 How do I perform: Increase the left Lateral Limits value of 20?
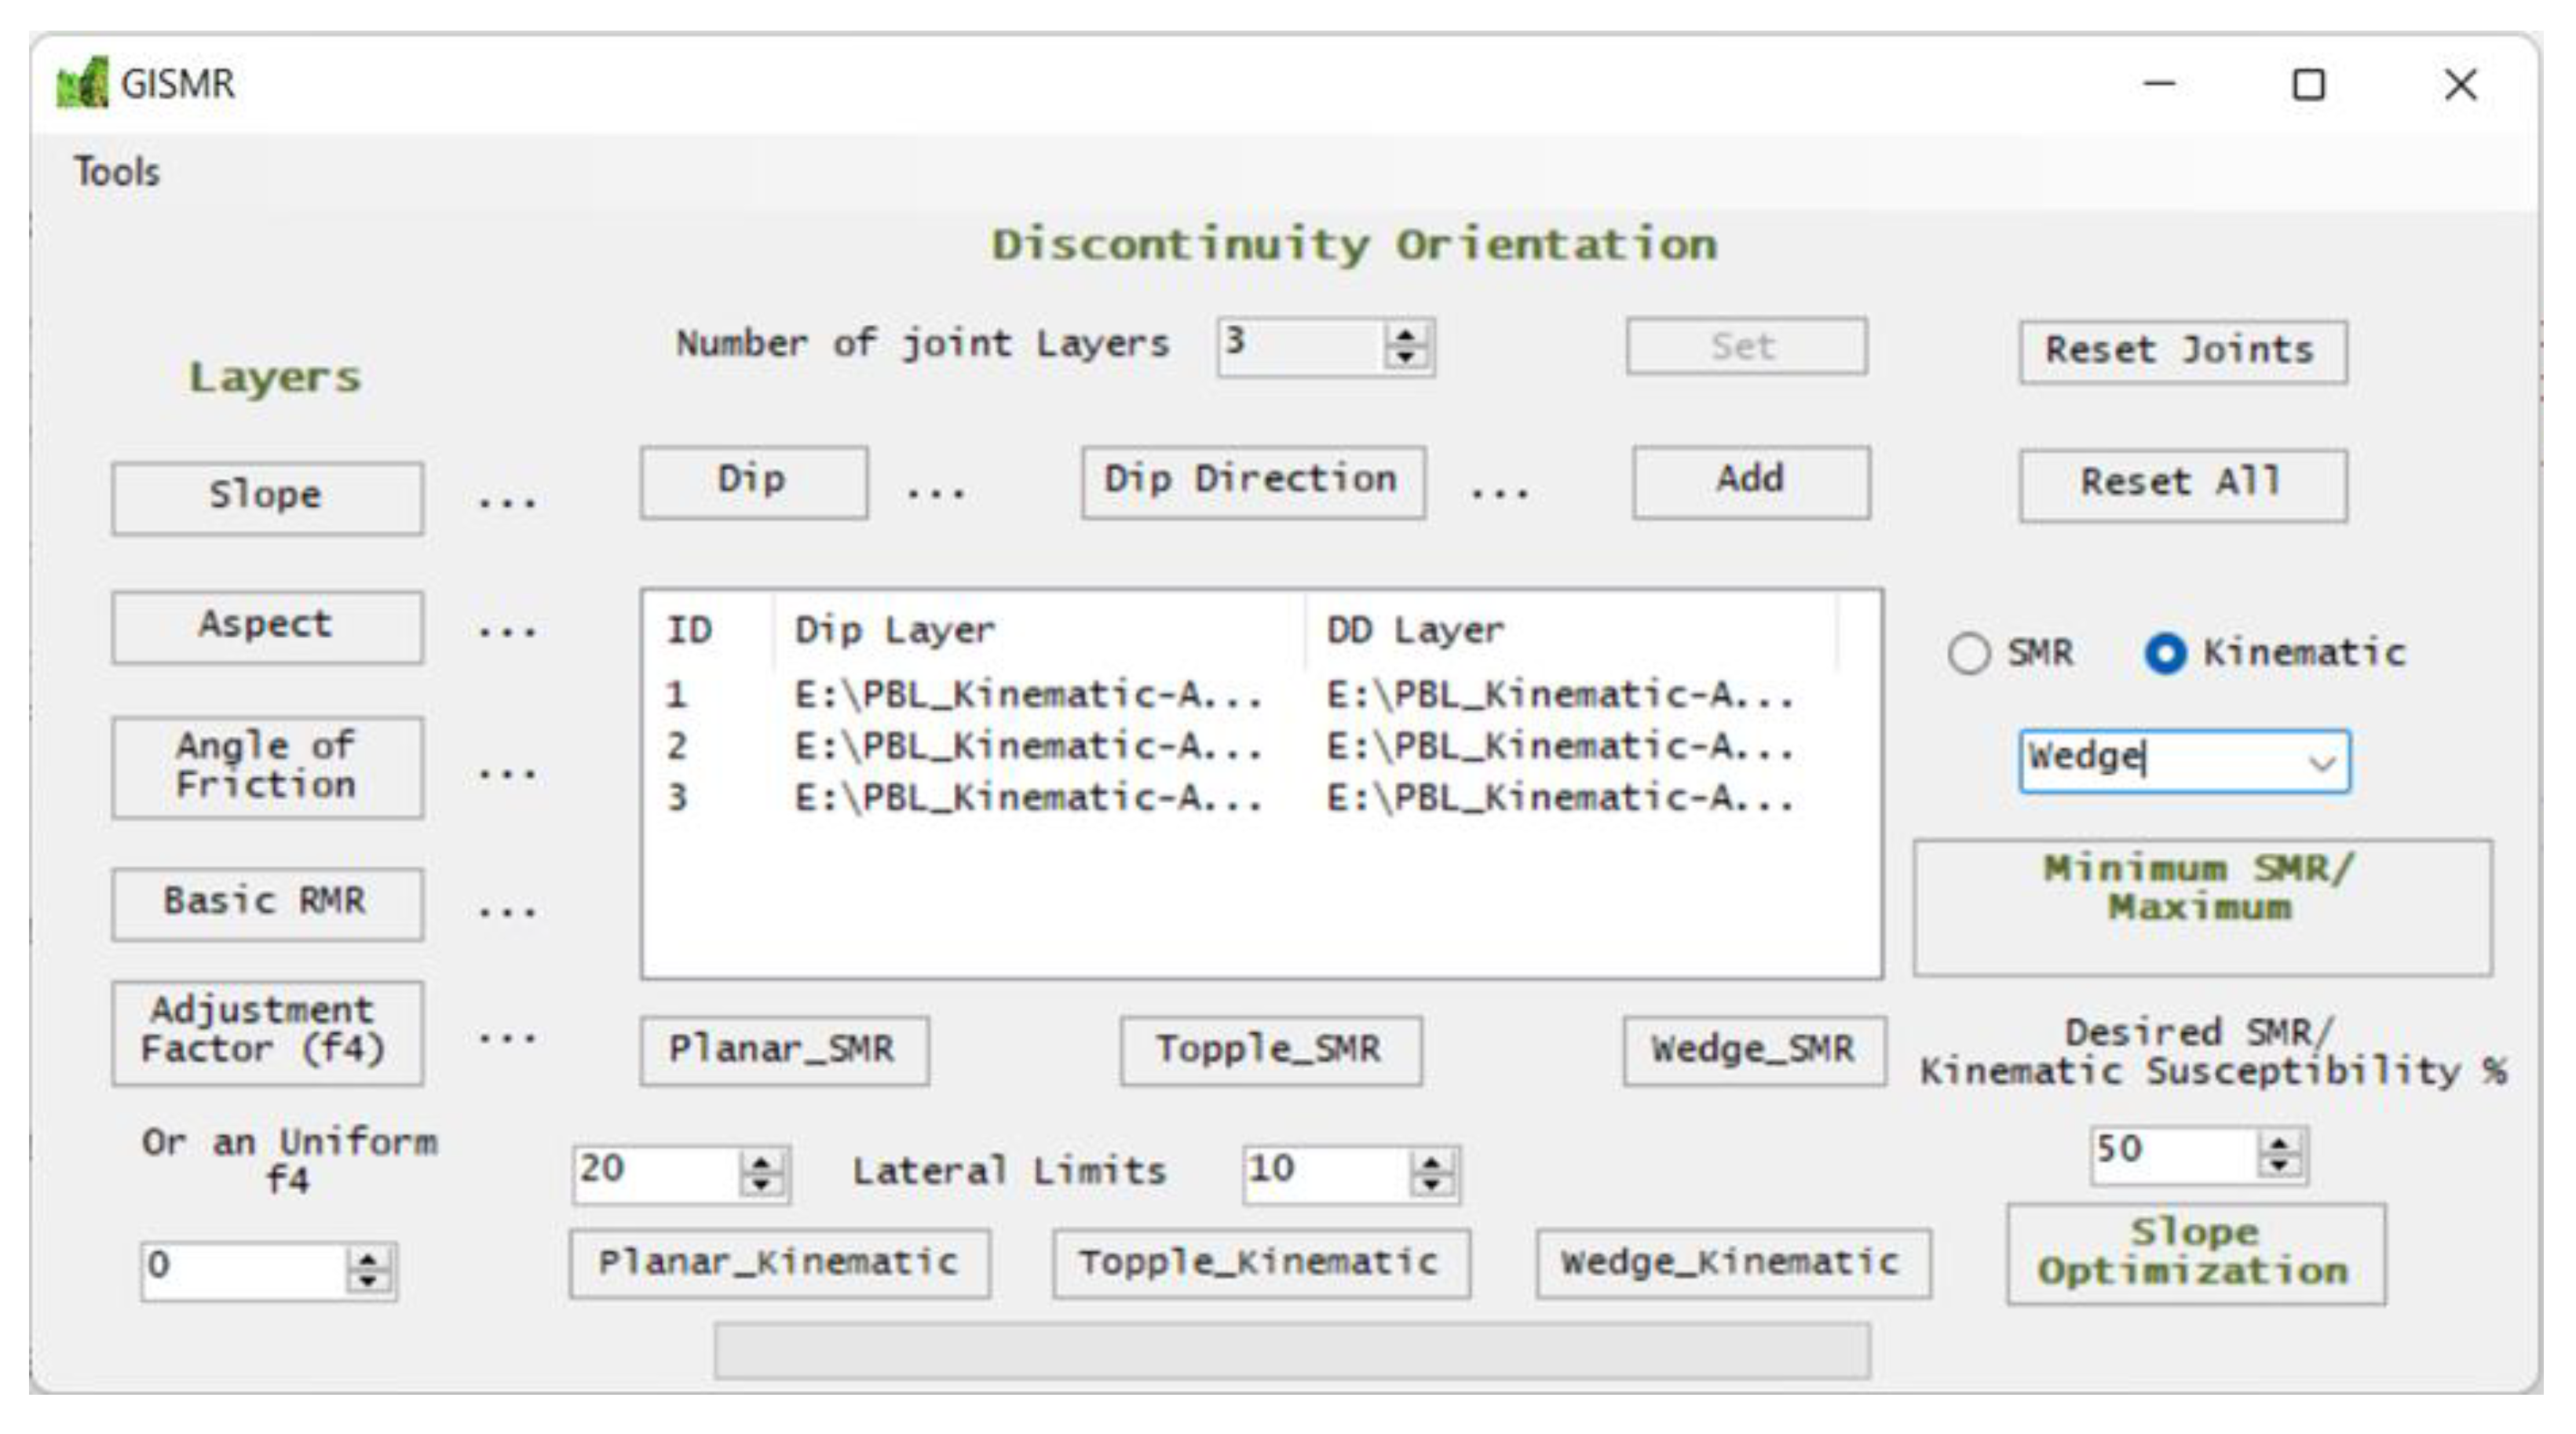tap(761, 1163)
